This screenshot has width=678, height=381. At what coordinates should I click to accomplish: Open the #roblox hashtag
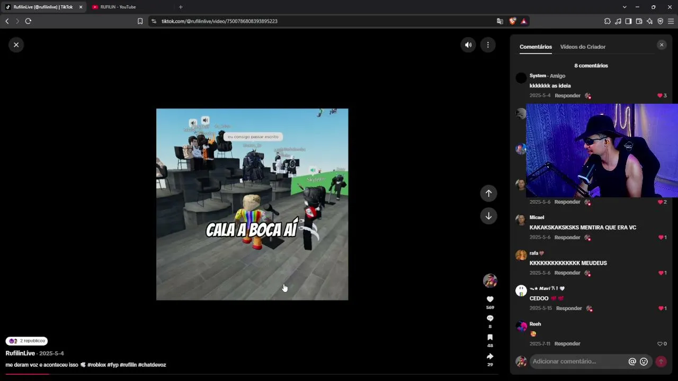click(x=96, y=365)
